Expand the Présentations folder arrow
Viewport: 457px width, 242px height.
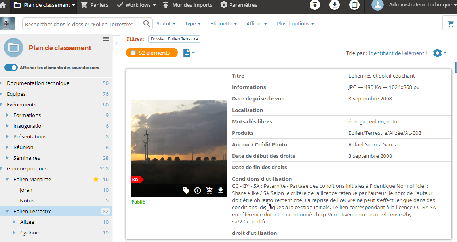coord(7,136)
